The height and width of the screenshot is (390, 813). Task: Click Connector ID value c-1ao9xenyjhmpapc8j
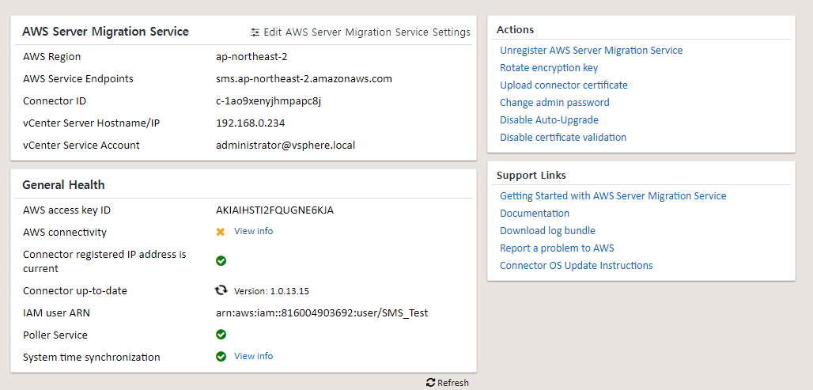(x=269, y=101)
